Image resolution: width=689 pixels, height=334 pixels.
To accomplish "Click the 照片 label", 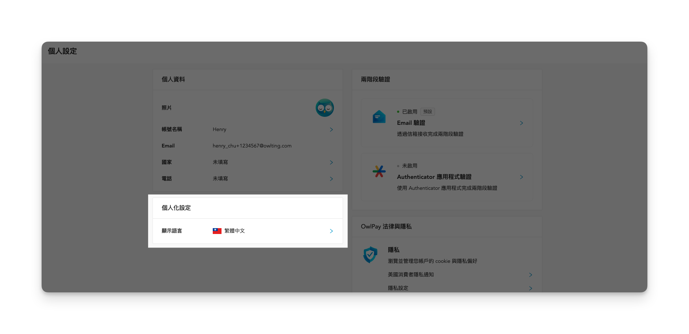I will [167, 108].
